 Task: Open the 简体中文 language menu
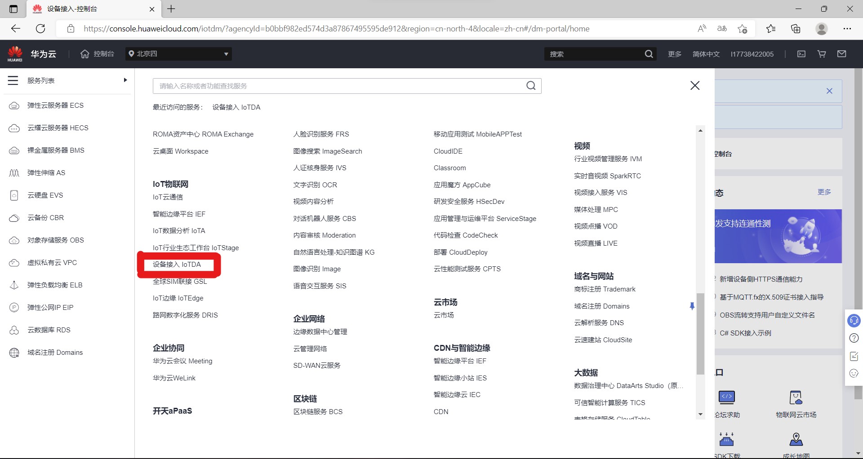[x=706, y=54]
